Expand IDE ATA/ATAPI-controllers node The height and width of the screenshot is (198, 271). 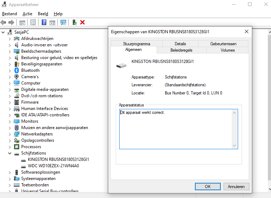(10, 115)
